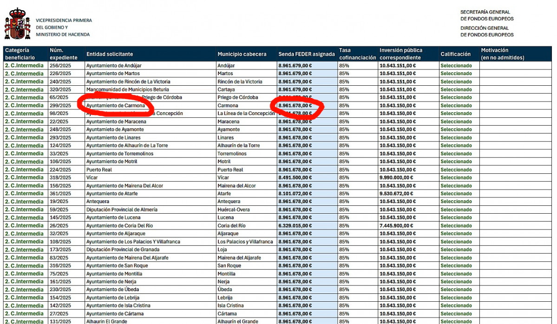Select the 'Huércal-Overa' municipality cell
The height and width of the screenshot is (324, 557).
[233, 210]
